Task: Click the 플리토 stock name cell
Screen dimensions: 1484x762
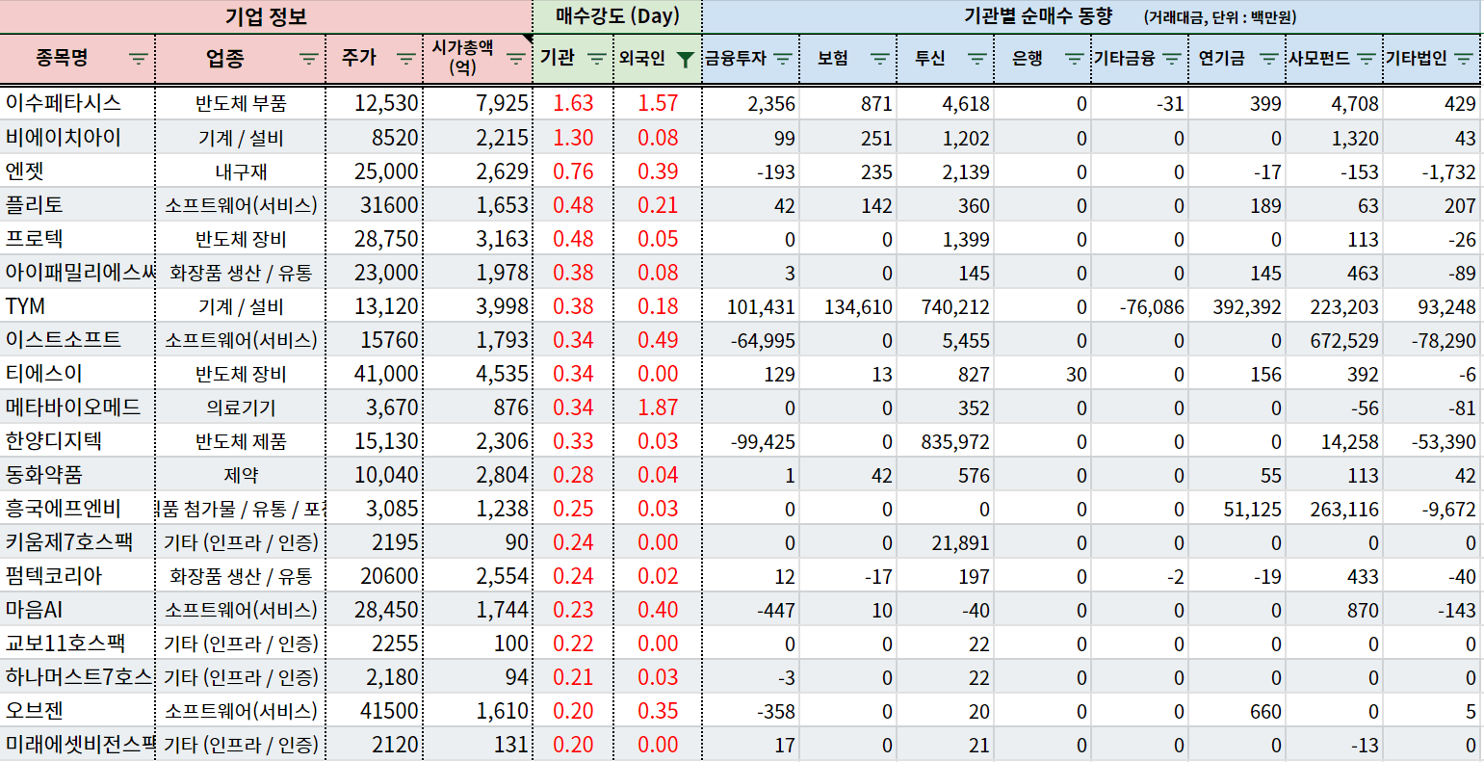Action: [x=77, y=204]
